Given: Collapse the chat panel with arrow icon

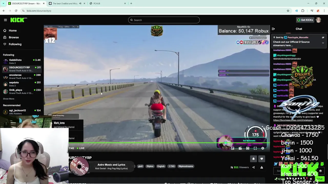Looking at the screenshot, I should click(273, 29).
